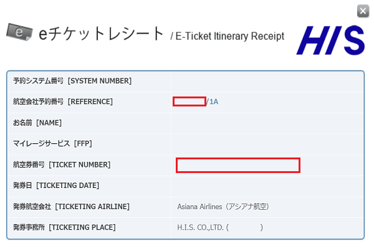The image size is (374, 249).
Task: Click the eチケットレシート title text
Action: [101, 34]
